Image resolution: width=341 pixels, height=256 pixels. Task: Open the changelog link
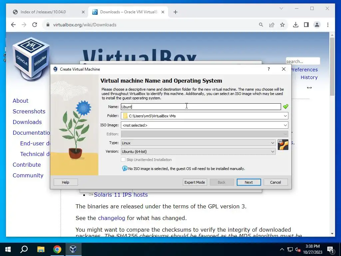pos(111,218)
